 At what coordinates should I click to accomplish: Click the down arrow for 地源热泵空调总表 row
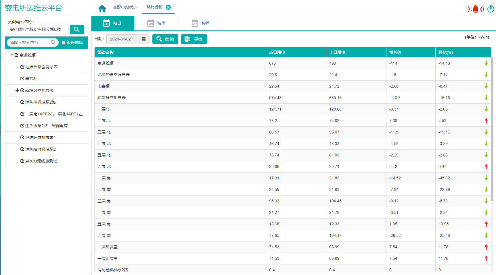click(486, 75)
